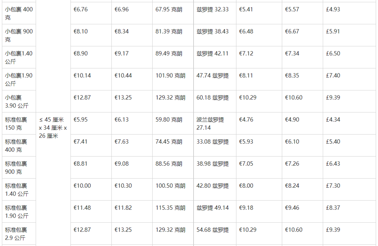The image size is (378, 246).
Task: Click the €6.76 price cell
Action: (80, 9)
